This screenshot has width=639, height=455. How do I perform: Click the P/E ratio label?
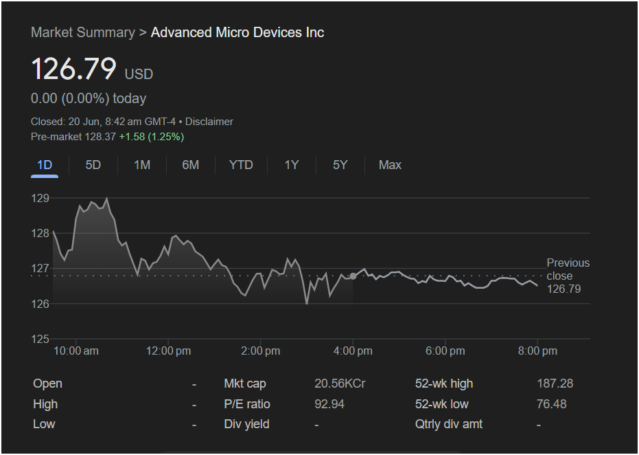(247, 404)
